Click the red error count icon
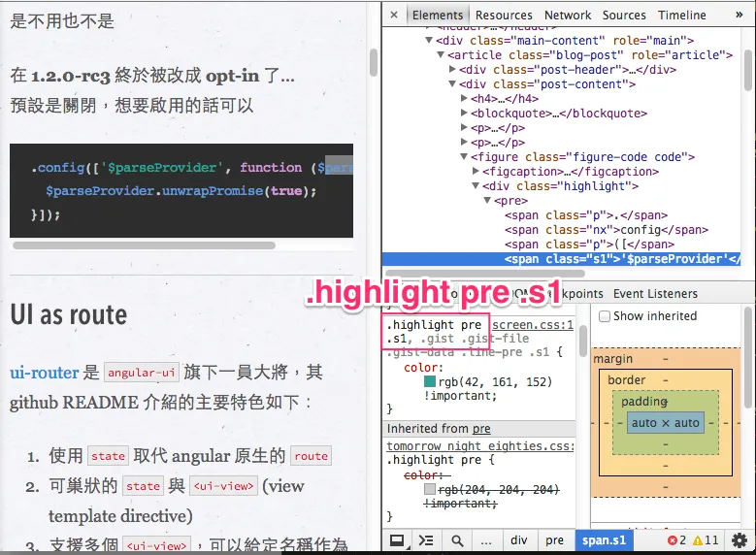Viewport: 756px width, 555px height. click(x=674, y=540)
